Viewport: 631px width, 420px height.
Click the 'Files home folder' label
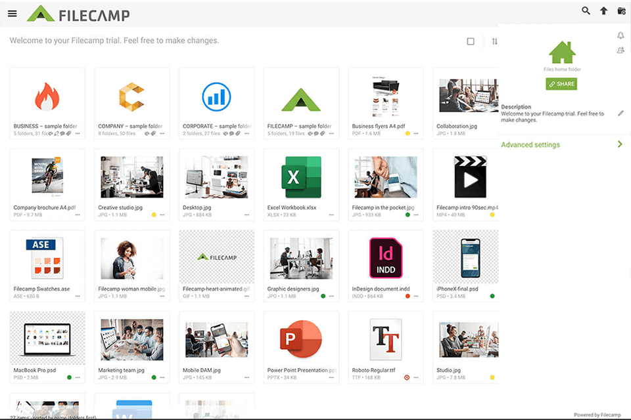click(562, 69)
